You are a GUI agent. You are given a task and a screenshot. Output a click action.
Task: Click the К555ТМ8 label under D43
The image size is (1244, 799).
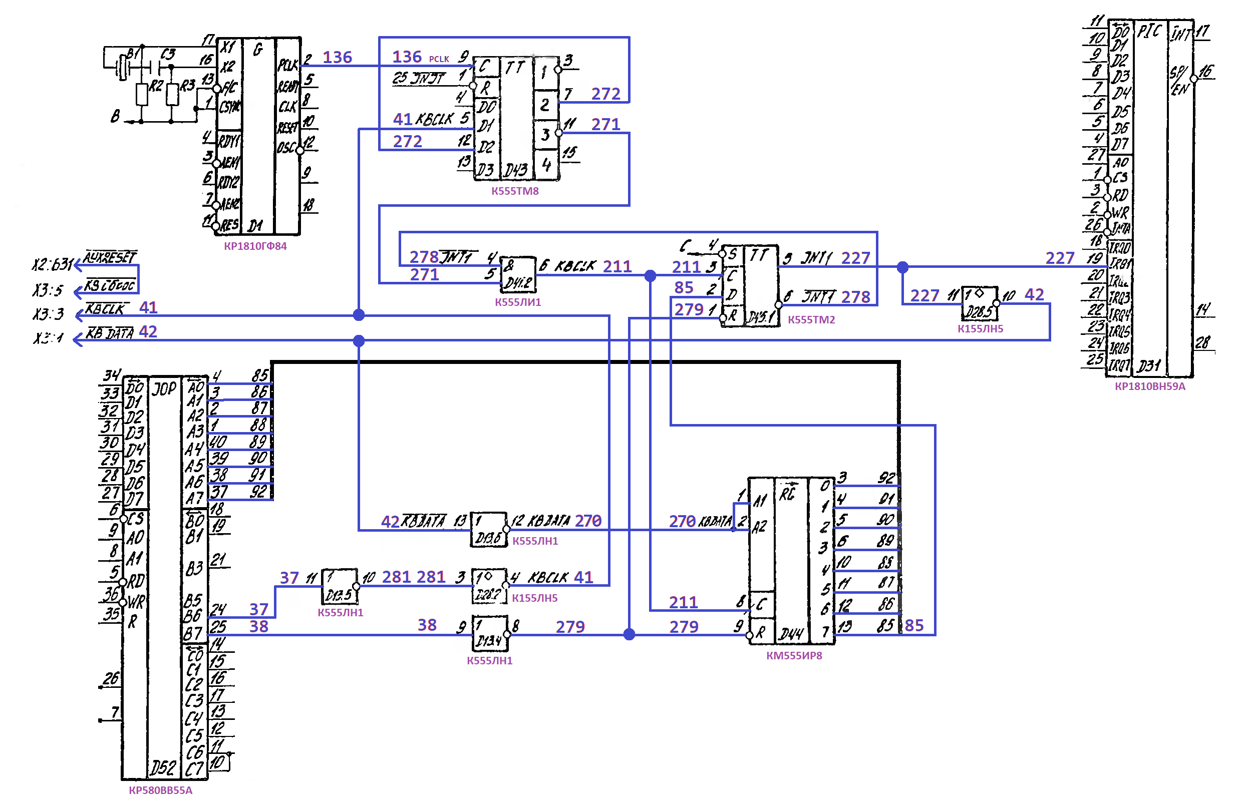coord(515,191)
